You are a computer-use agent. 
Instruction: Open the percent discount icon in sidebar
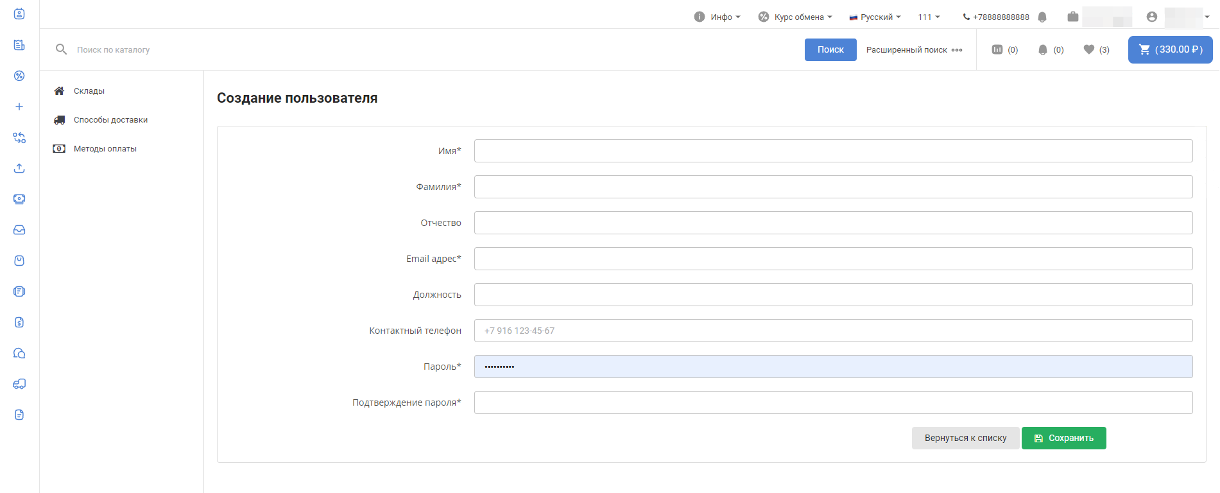(19, 76)
